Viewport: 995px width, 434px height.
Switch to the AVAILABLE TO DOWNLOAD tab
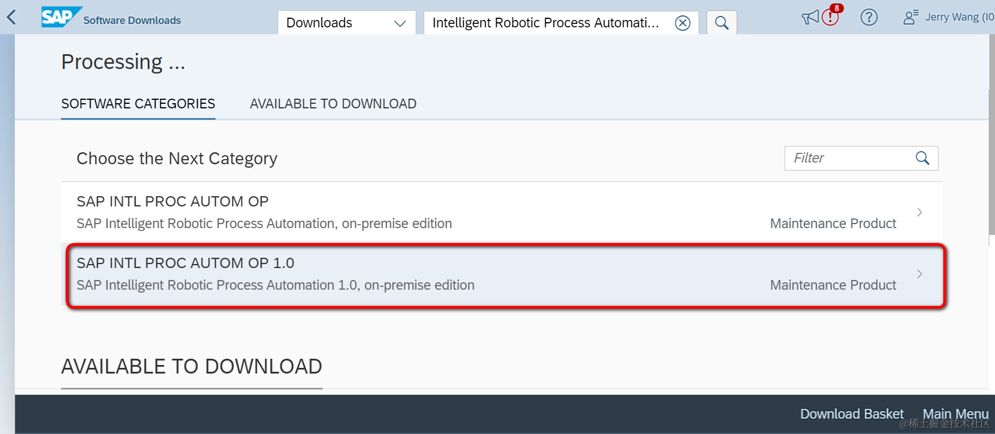333,104
